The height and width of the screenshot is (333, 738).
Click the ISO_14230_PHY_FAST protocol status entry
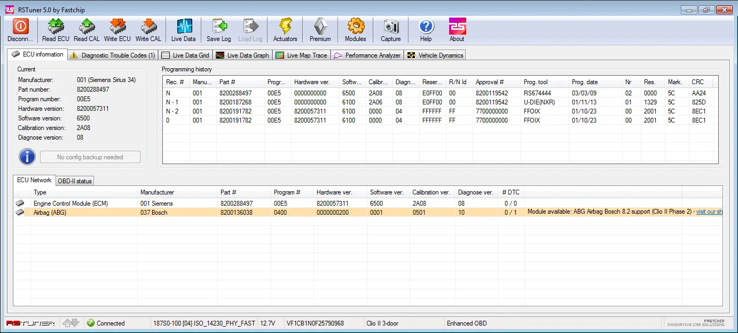tap(204, 323)
